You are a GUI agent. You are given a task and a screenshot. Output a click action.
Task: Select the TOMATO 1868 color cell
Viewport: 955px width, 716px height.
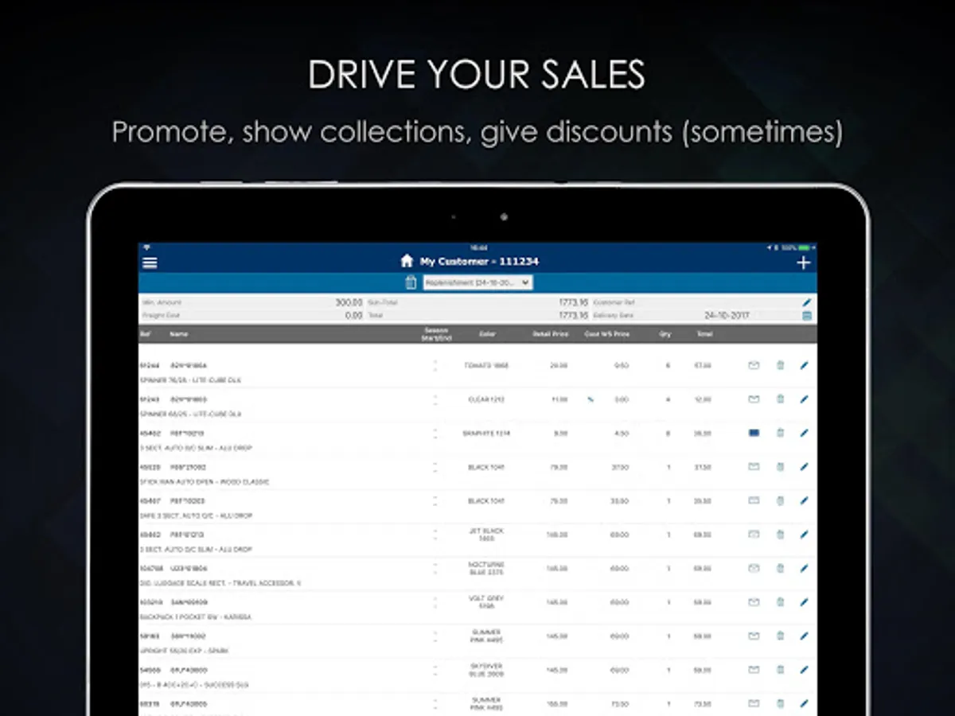(x=487, y=366)
